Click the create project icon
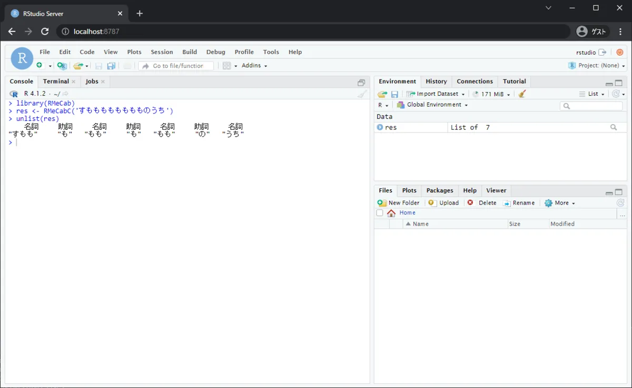Image resolution: width=632 pixels, height=388 pixels. pyautogui.click(x=62, y=66)
